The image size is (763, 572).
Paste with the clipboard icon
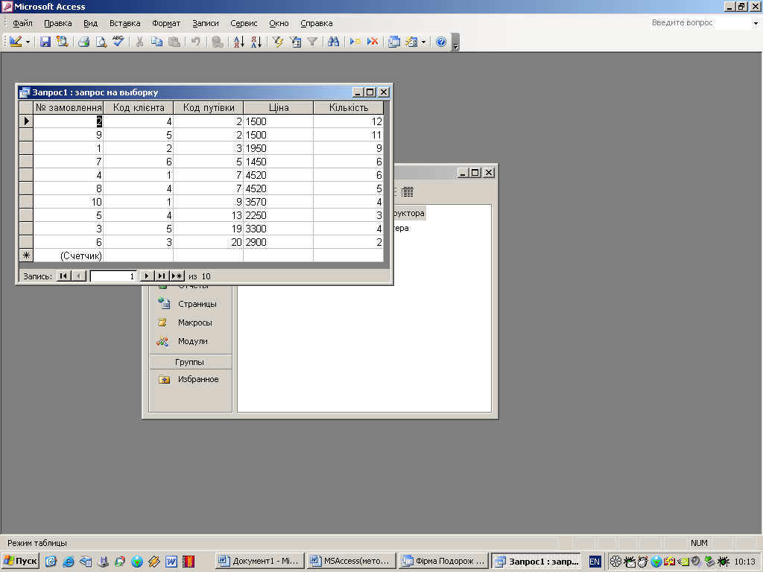click(x=174, y=42)
